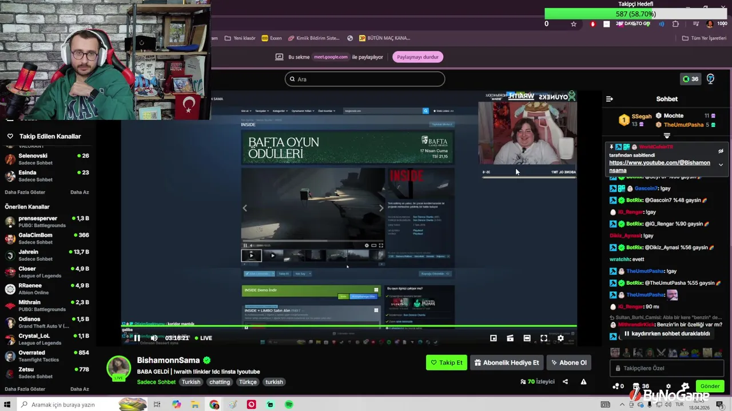Open Jahrein recommended channel
The width and height of the screenshot is (732, 411).
click(x=47, y=255)
